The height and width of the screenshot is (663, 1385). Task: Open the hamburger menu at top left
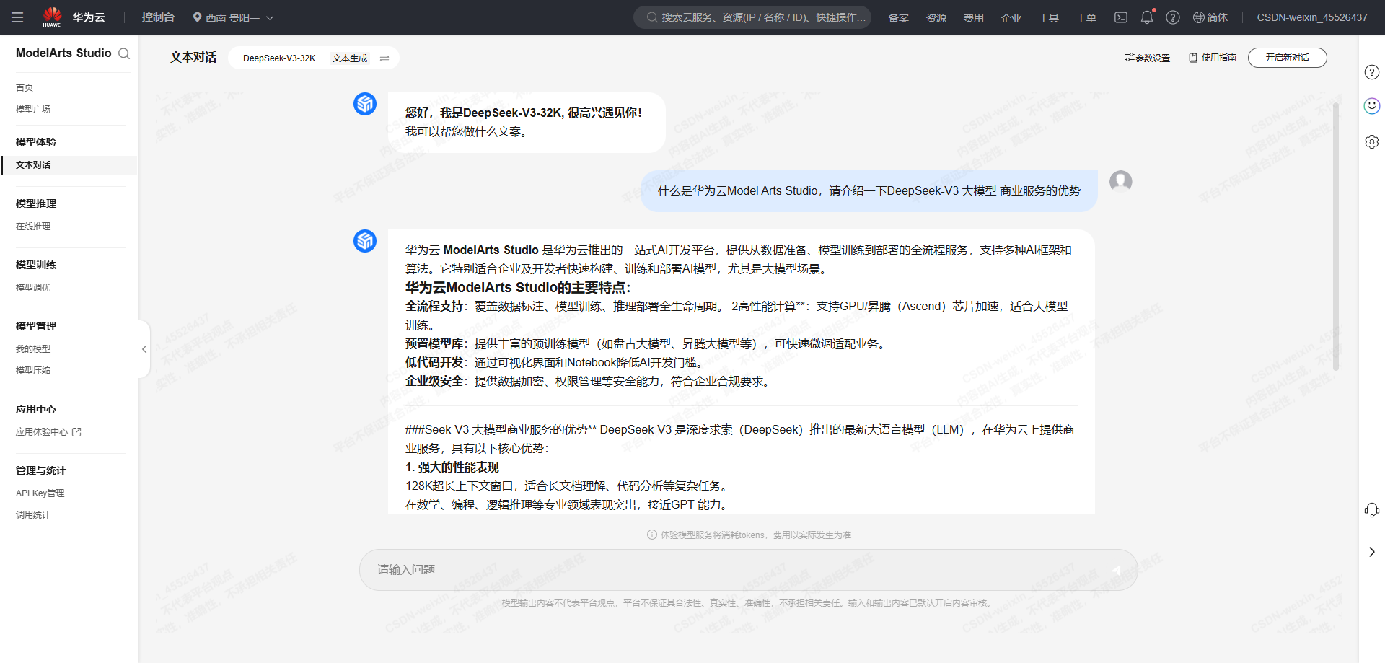pyautogui.click(x=17, y=17)
